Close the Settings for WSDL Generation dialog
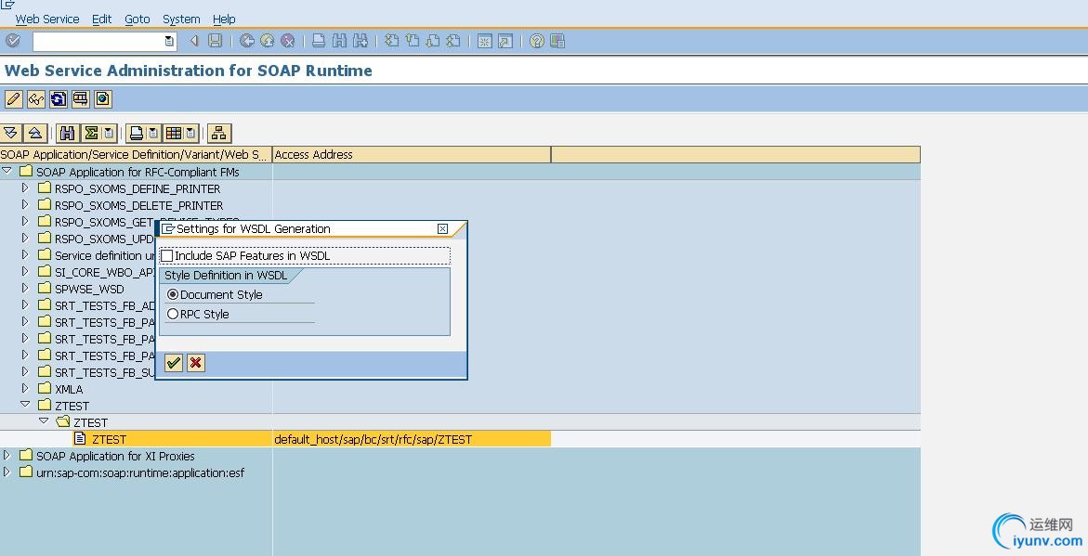This screenshot has width=1088, height=556. coord(442,228)
